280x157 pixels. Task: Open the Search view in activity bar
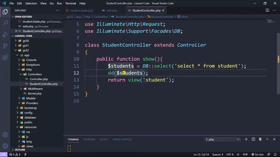[5, 23]
